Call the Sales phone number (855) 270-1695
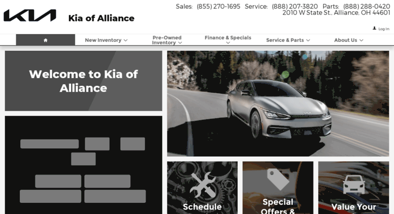Image resolution: width=394 pixels, height=214 pixels. (219, 7)
